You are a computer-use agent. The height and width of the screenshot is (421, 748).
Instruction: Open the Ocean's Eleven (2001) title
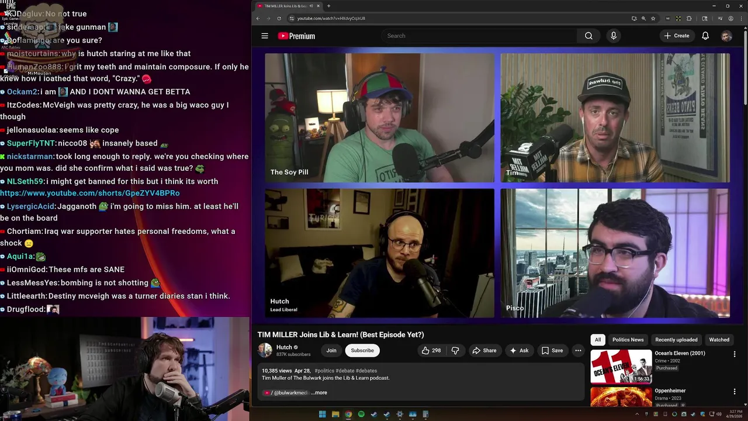(x=680, y=353)
